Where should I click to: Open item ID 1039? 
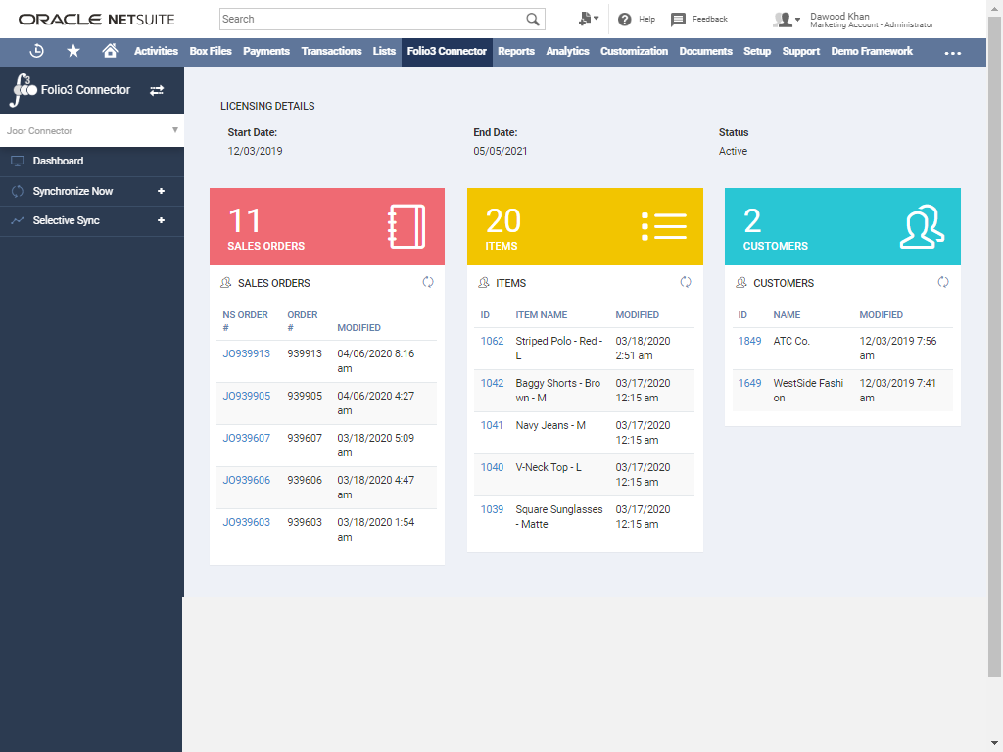[492, 509]
